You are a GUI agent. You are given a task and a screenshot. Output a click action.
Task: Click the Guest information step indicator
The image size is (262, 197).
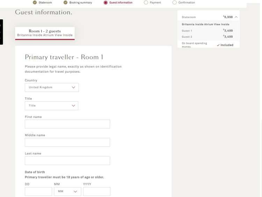pyautogui.click(x=106, y=2)
